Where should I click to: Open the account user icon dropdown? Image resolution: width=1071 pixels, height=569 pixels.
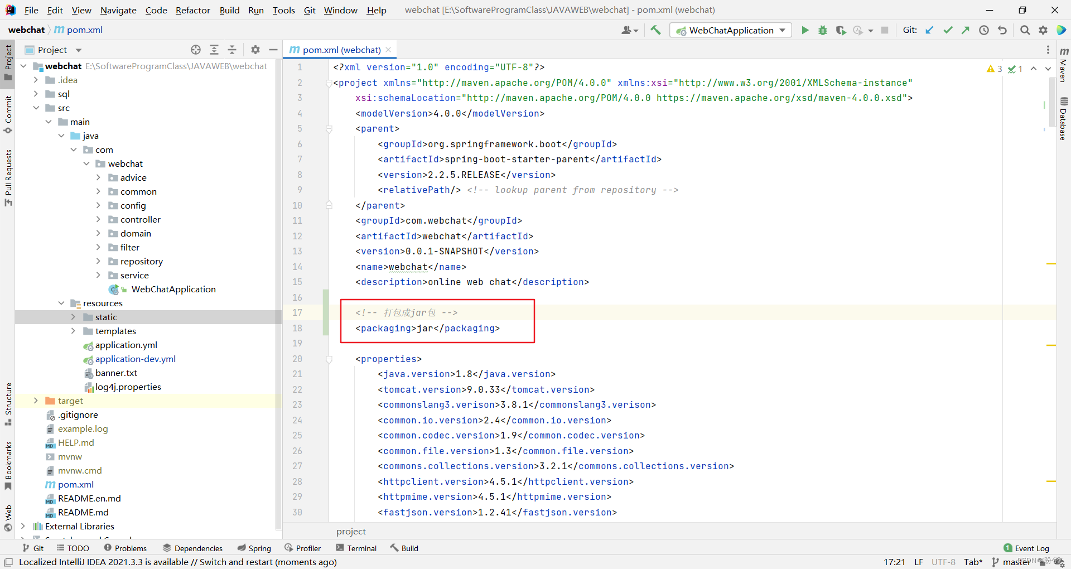630,30
